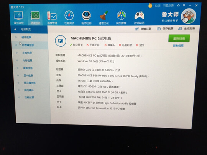Click the 鲁大师 5.19 window title
Viewport: 207px width, 155px height.
(17, 7)
